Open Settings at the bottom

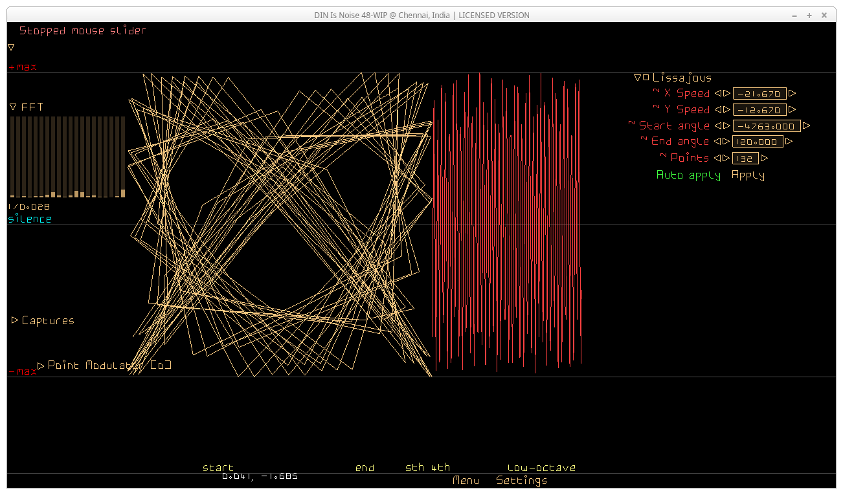tap(521, 480)
